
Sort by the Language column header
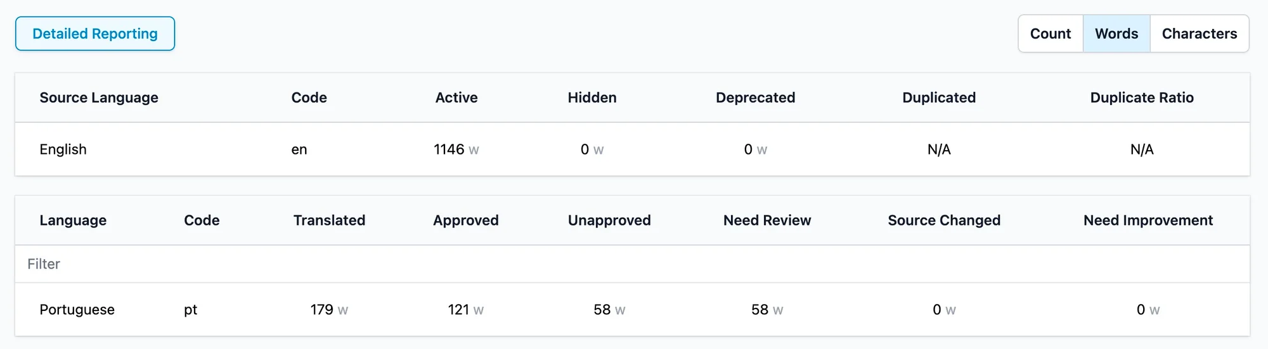click(x=73, y=220)
